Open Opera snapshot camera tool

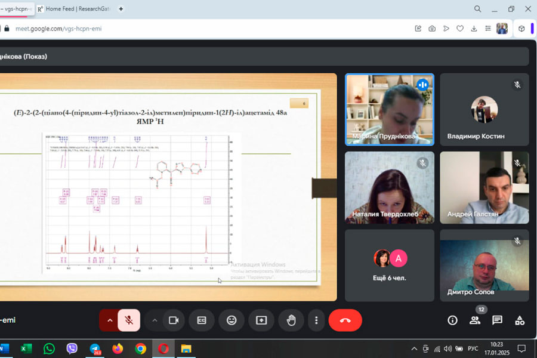click(432, 29)
